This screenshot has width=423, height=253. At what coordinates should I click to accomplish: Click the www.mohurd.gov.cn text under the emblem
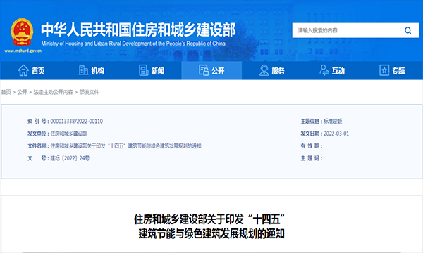coord(23,51)
